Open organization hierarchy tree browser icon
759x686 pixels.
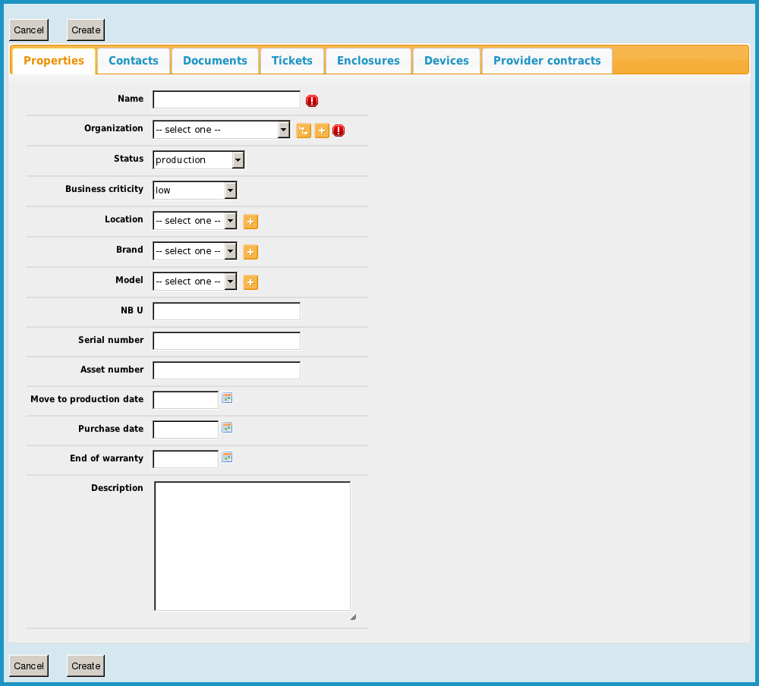pos(304,131)
